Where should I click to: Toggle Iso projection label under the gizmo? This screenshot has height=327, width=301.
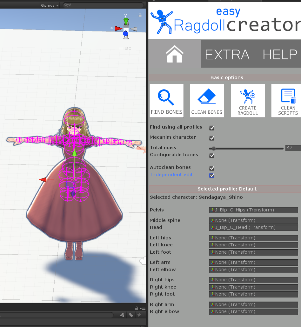[128, 48]
